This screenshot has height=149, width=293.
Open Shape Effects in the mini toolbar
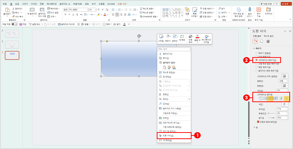[x=190, y=38]
